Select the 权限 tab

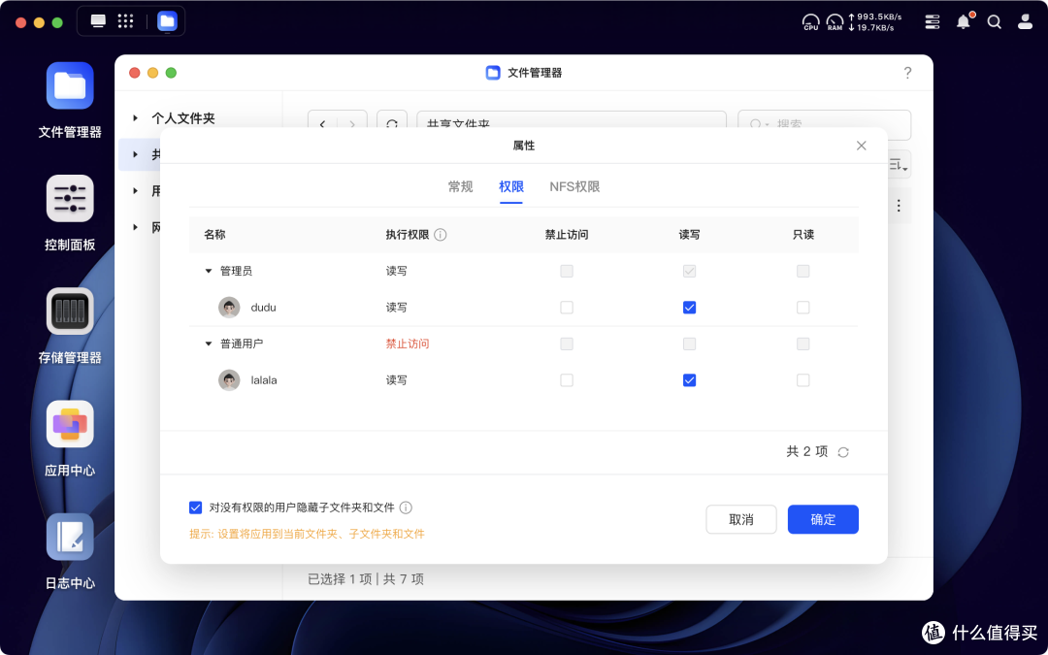(511, 187)
